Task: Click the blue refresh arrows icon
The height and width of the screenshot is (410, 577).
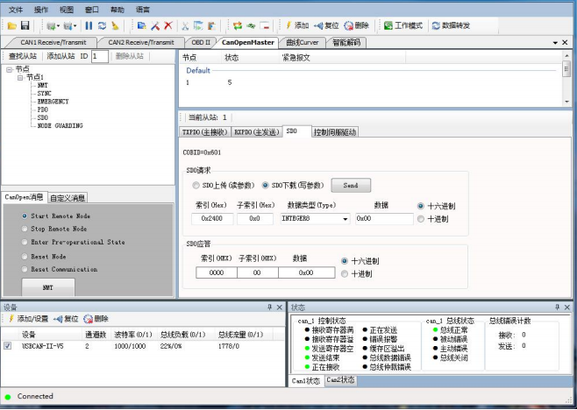Action: pyautogui.click(x=102, y=25)
